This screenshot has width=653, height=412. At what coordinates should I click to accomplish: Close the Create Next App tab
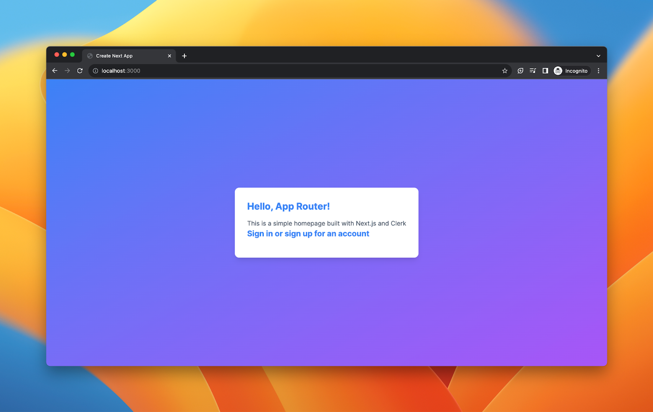point(169,56)
